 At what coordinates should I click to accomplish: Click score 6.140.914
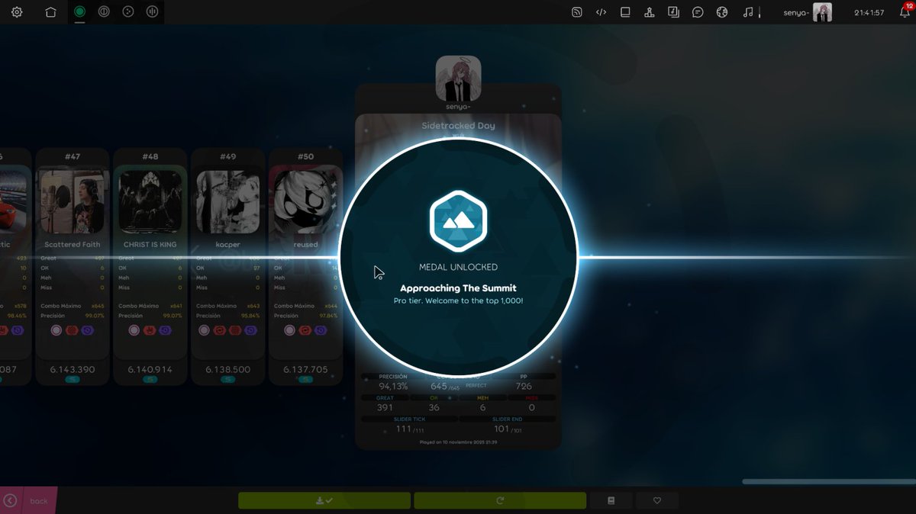[x=150, y=369]
